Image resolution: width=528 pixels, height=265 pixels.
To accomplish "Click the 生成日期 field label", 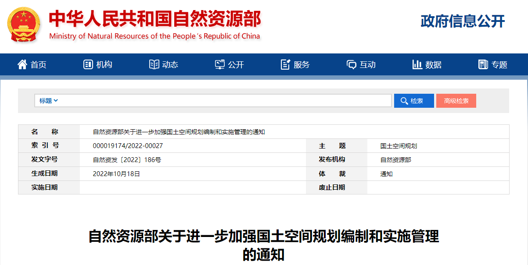I will pyautogui.click(x=44, y=173).
